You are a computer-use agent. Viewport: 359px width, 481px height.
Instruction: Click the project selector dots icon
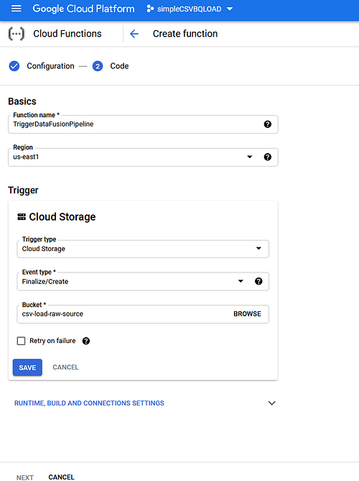pos(150,9)
